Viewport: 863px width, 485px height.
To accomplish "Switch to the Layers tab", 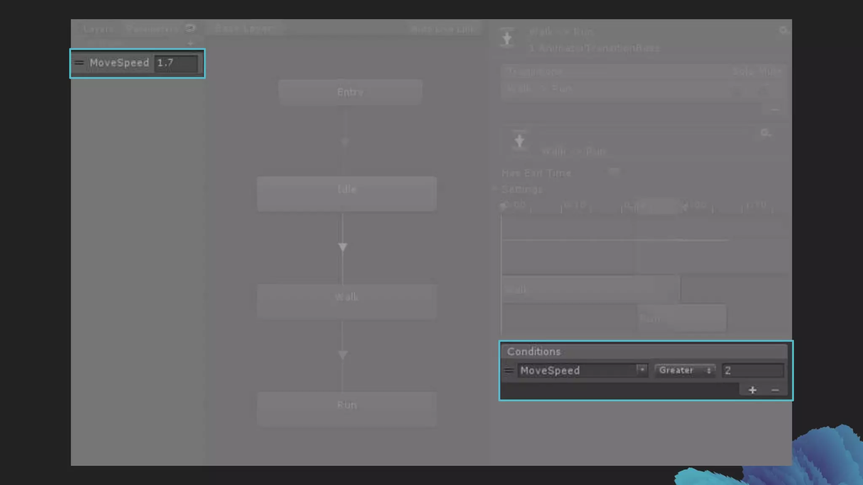I will point(98,29).
